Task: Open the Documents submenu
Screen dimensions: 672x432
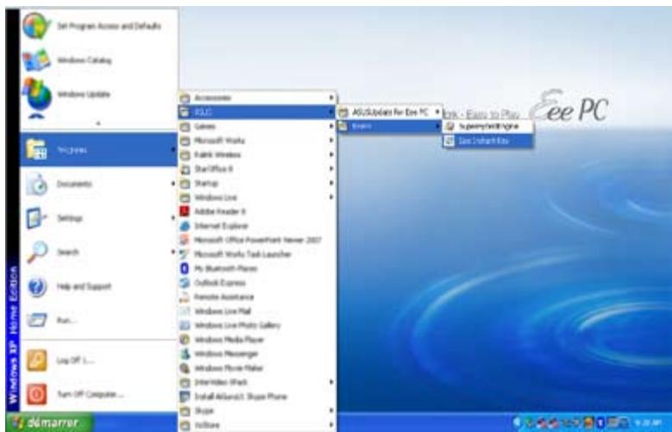Action: point(99,184)
